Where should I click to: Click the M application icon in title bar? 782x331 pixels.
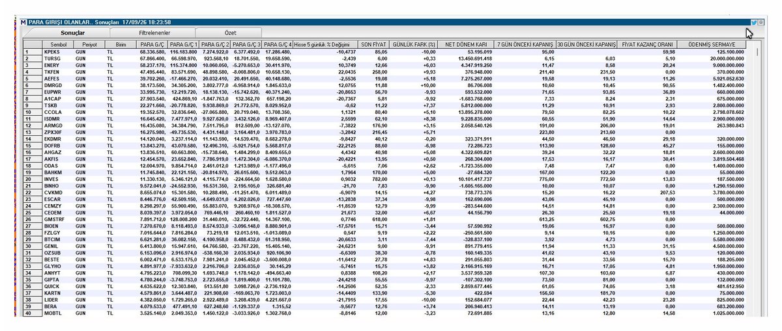[24, 22]
